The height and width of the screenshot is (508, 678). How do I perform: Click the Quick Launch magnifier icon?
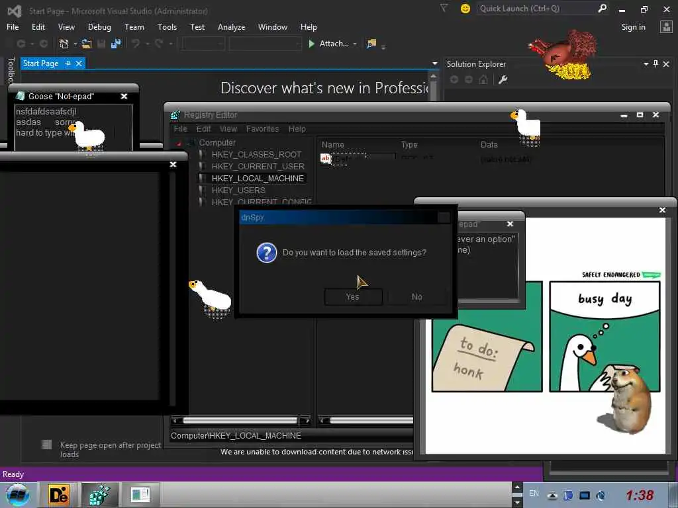[602, 8]
